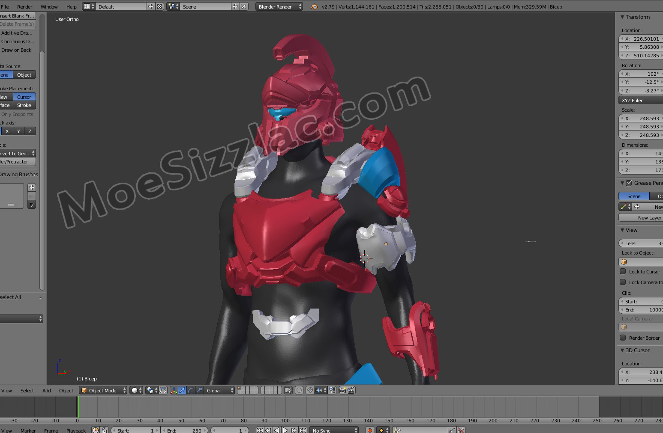
Task: Delete the Default screen layout
Action: 159,6
